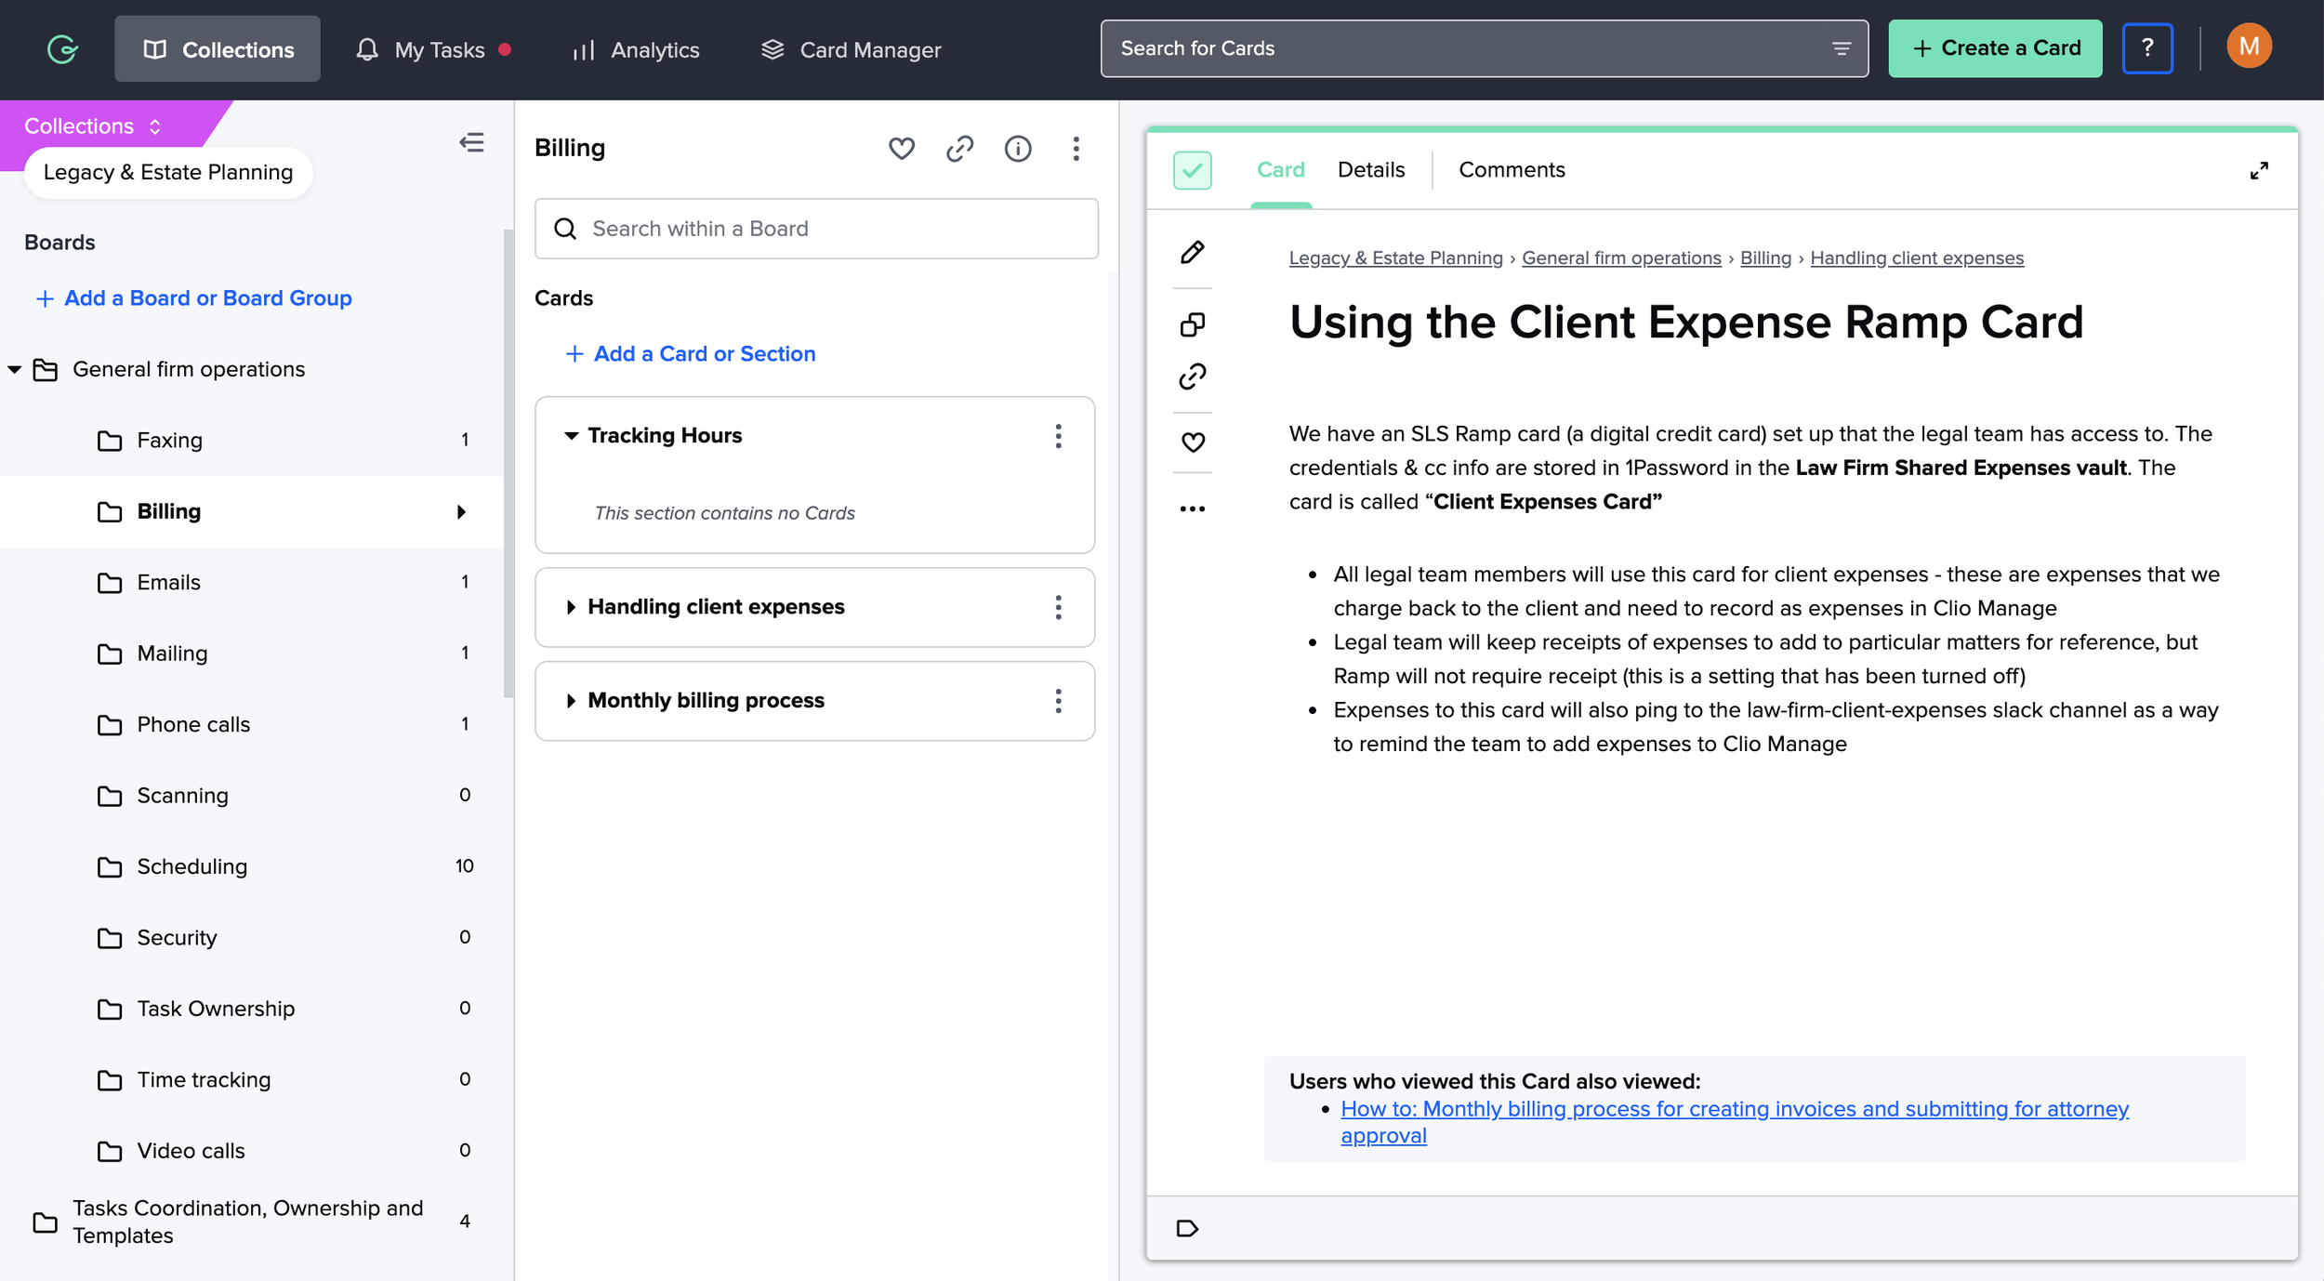
Task: Click the tag icon at the card bottom
Action: click(1187, 1228)
